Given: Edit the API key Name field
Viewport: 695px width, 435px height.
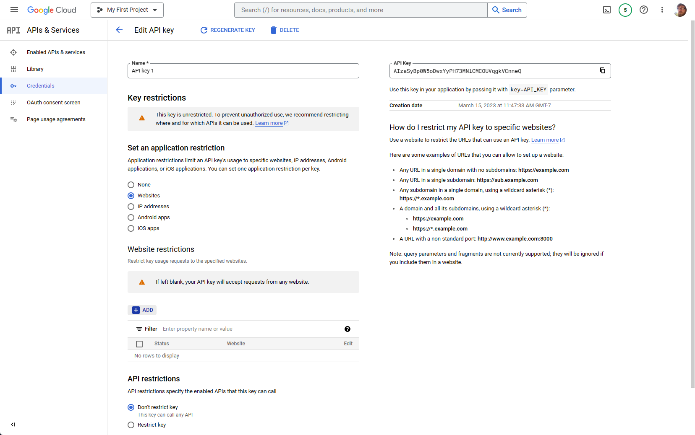Looking at the screenshot, I should 243,71.
